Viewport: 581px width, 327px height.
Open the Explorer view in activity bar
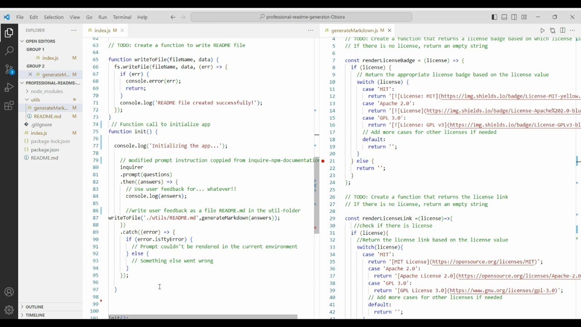click(9, 33)
